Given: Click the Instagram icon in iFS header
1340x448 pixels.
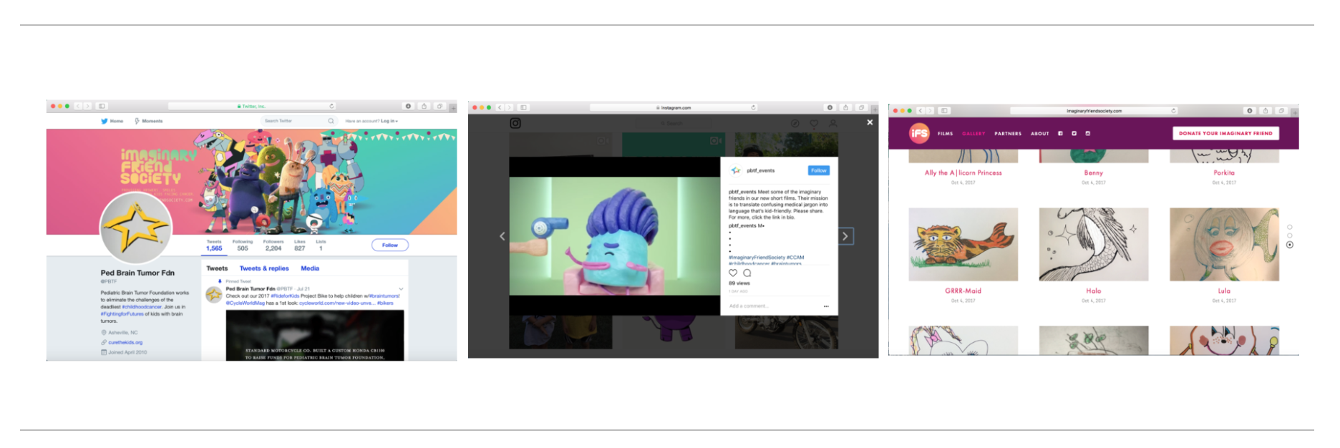Looking at the screenshot, I should click(x=1088, y=133).
